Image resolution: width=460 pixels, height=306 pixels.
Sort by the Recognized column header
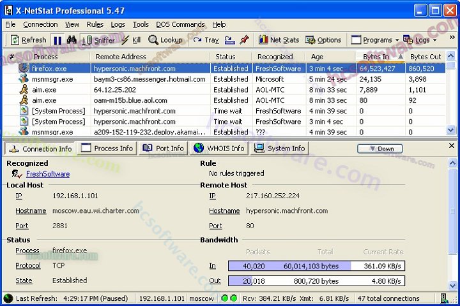coord(279,57)
